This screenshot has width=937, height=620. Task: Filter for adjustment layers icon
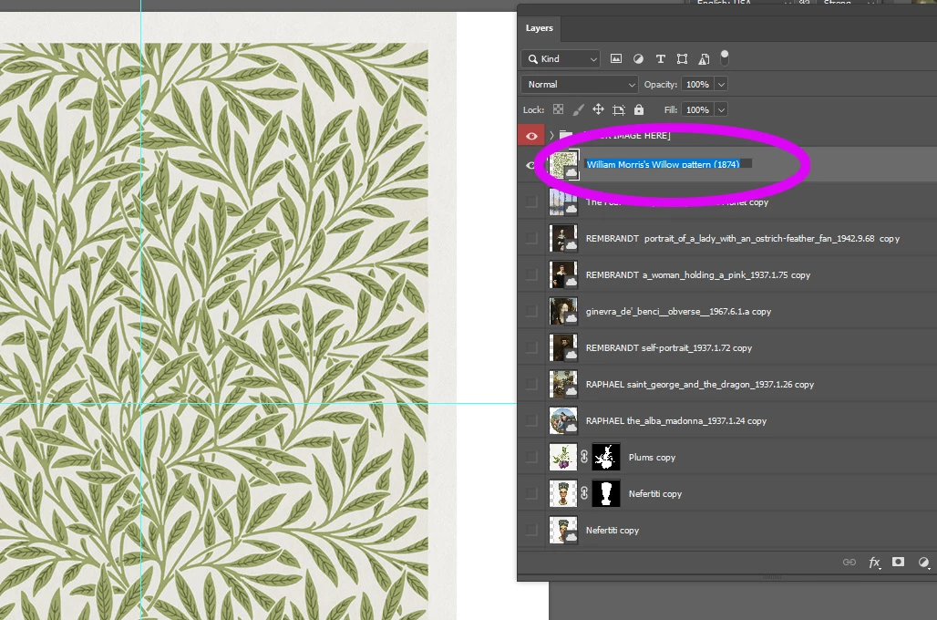click(638, 58)
